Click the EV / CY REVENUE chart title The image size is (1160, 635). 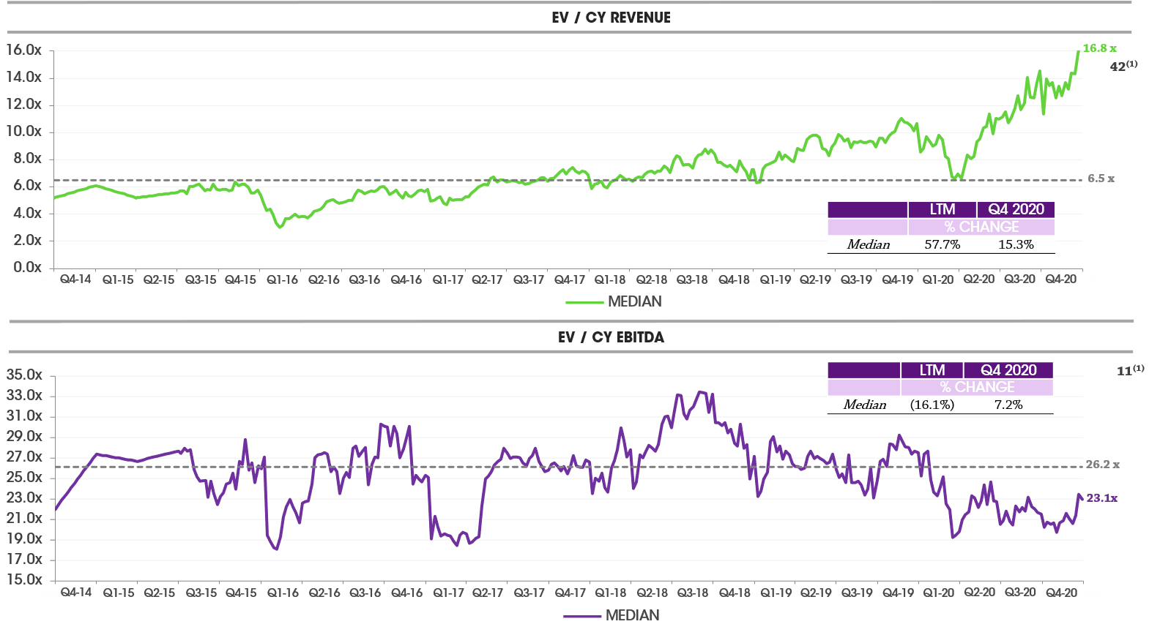coord(611,18)
